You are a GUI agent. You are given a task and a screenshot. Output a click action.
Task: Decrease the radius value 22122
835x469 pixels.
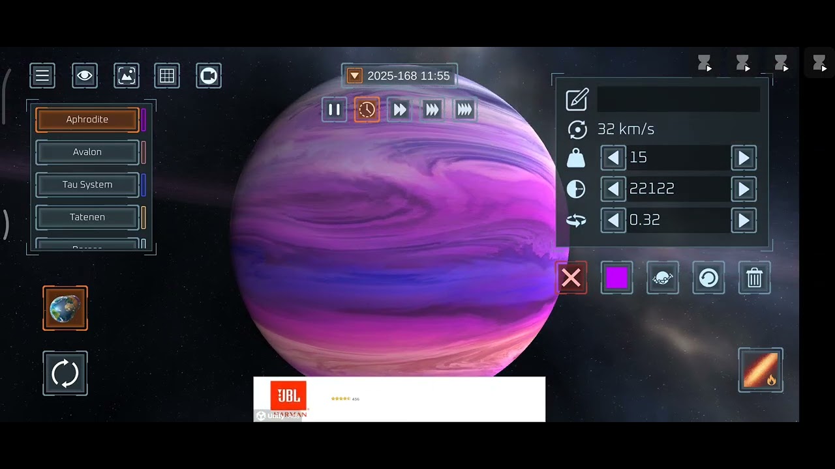613,189
